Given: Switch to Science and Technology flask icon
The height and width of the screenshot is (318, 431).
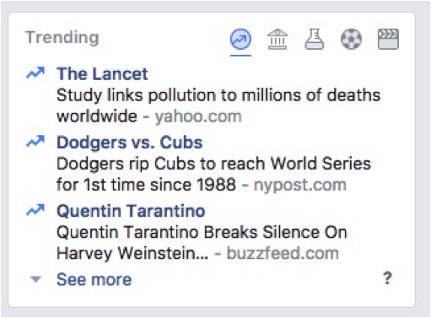Looking at the screenshot, I should (x=315, y=39).
